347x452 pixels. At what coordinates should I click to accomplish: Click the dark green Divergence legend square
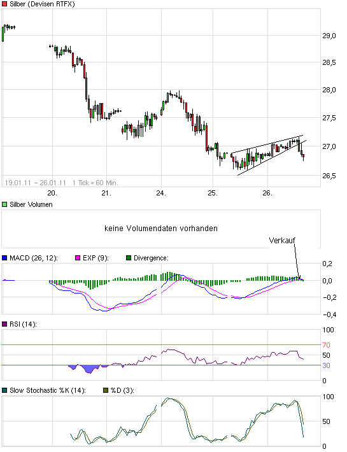129,258
